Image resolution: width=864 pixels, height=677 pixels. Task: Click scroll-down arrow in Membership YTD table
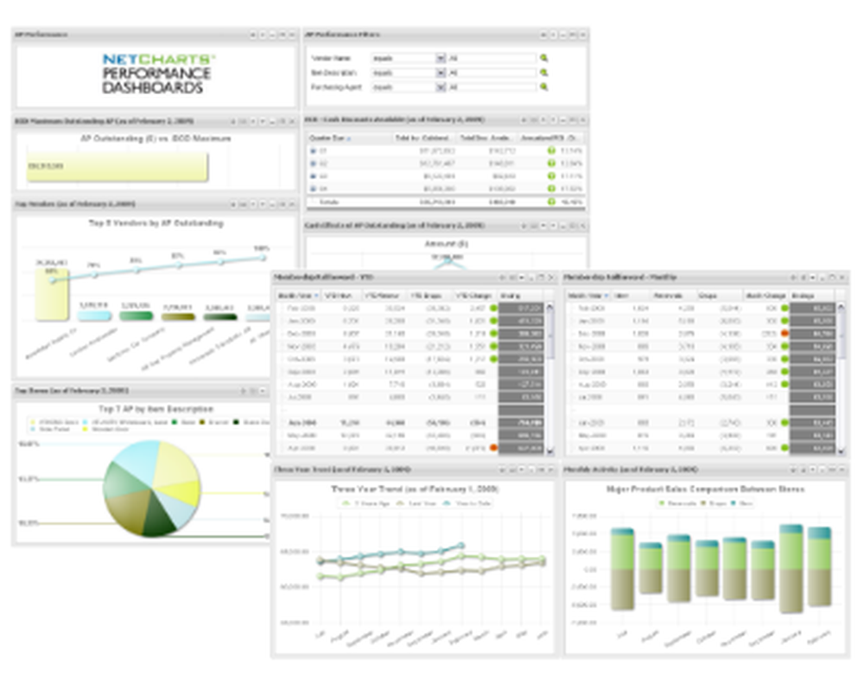pyautogui.click(x=550, y=450)
